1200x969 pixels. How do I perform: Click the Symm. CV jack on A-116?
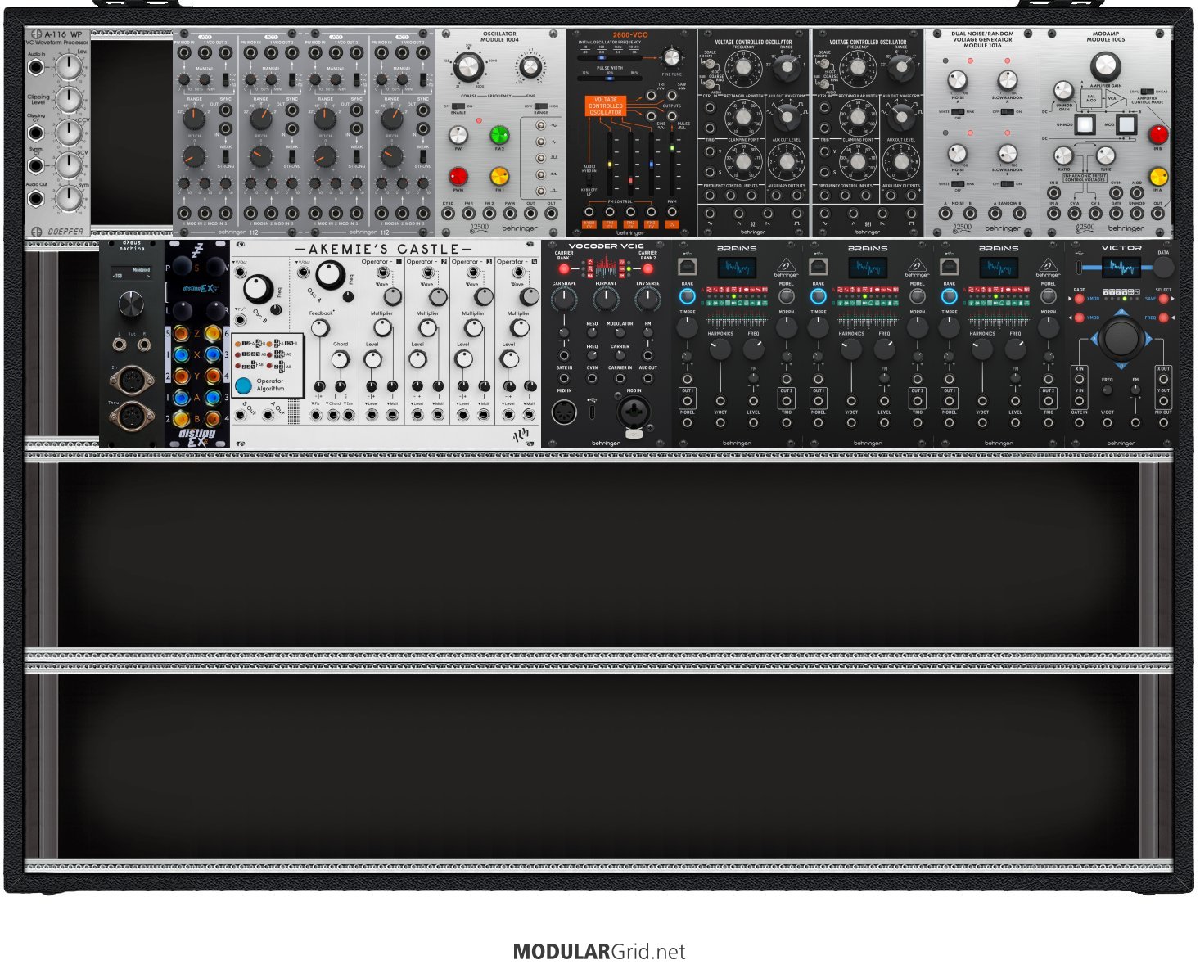click(36, 165)
